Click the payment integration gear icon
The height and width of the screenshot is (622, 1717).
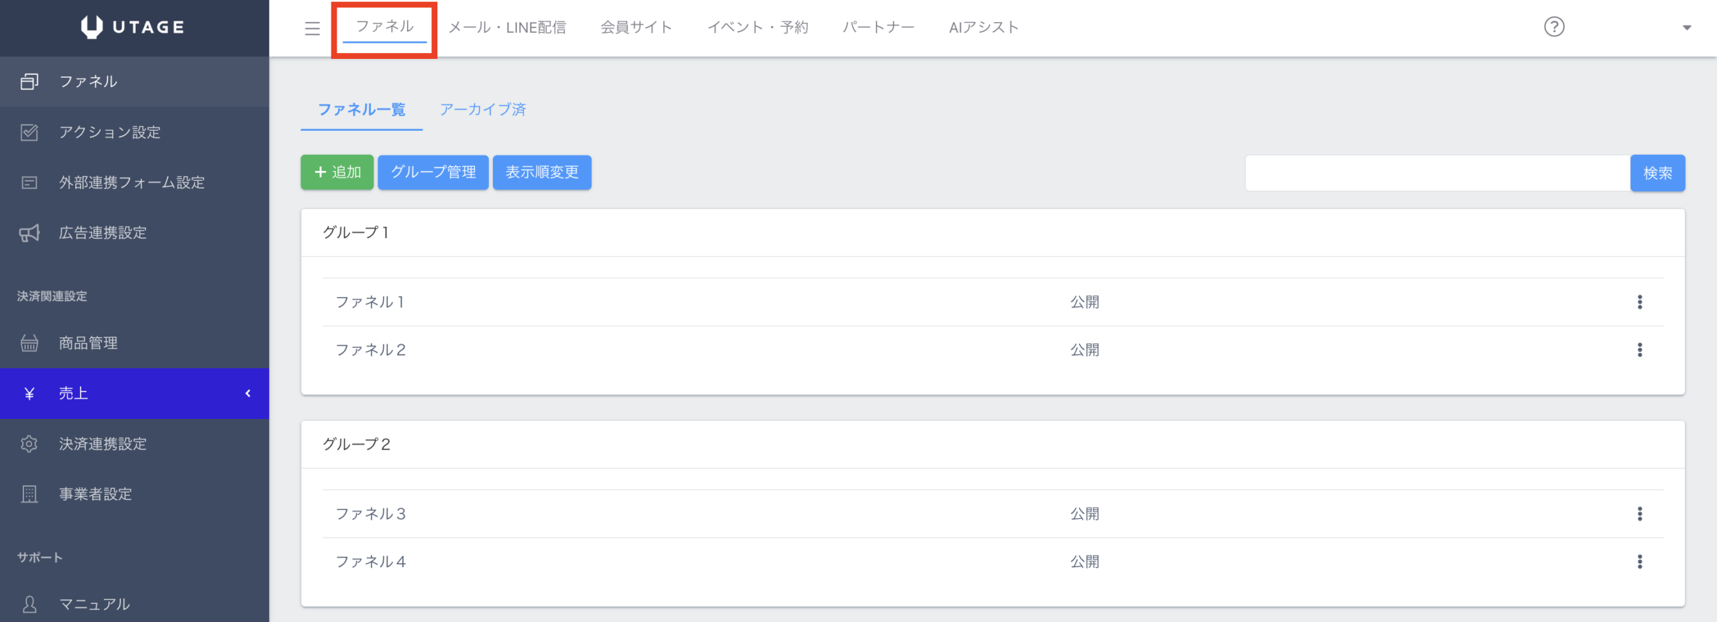point(30,444)
